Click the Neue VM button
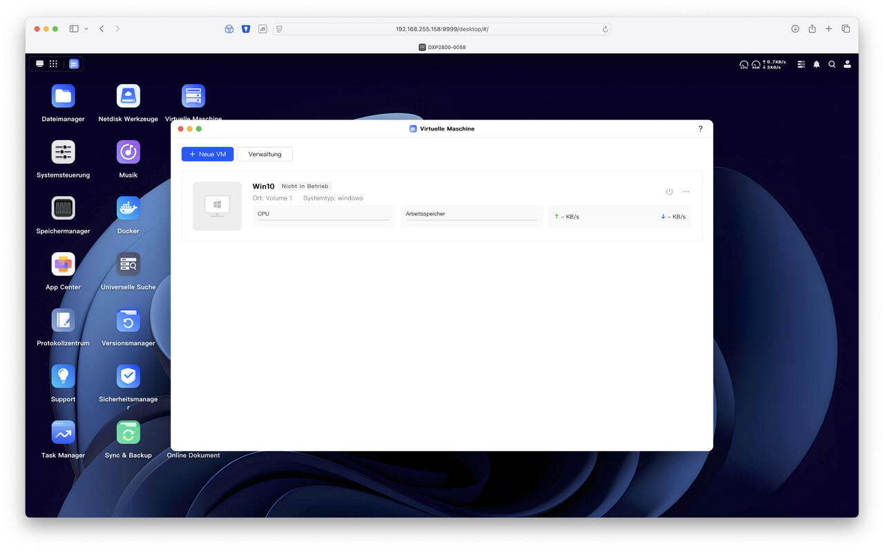The height and width of the screenshot is (551, 884). tap(207, 154)
